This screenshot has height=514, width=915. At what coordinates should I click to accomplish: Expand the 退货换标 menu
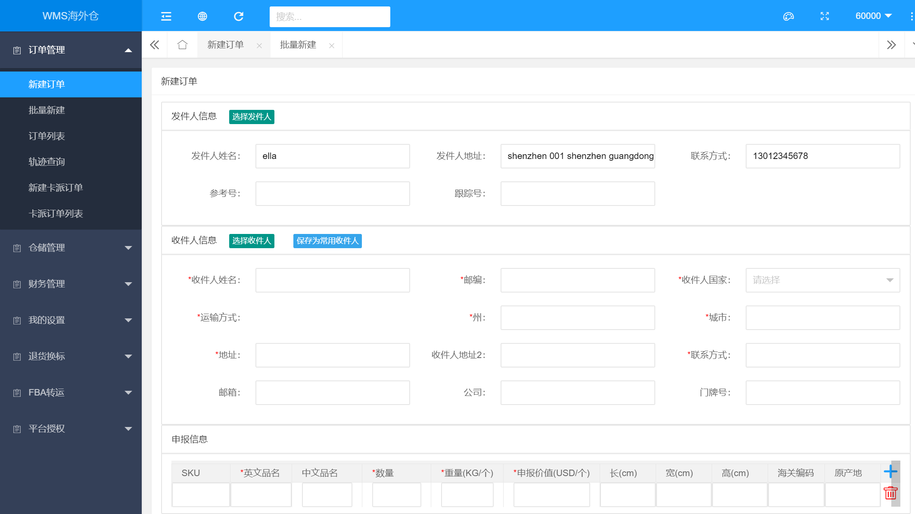[128, 356]
